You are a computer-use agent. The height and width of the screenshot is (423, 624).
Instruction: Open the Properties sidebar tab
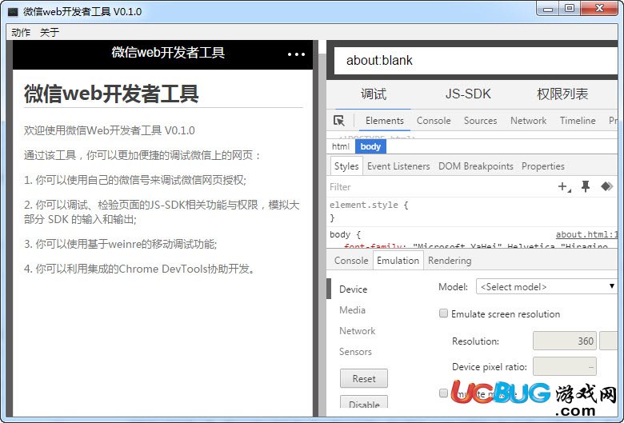(543, 166)
